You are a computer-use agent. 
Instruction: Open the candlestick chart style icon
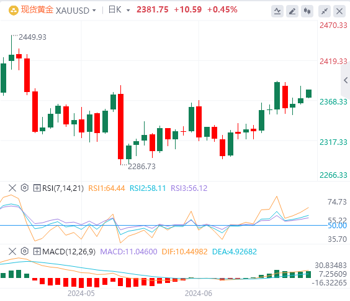click(x=307, y=11)
